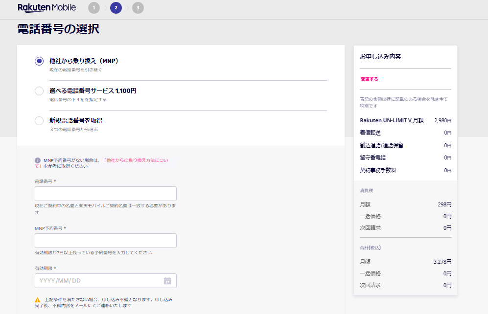Click the 3,278円 total amount

click(x=442, y=262)
